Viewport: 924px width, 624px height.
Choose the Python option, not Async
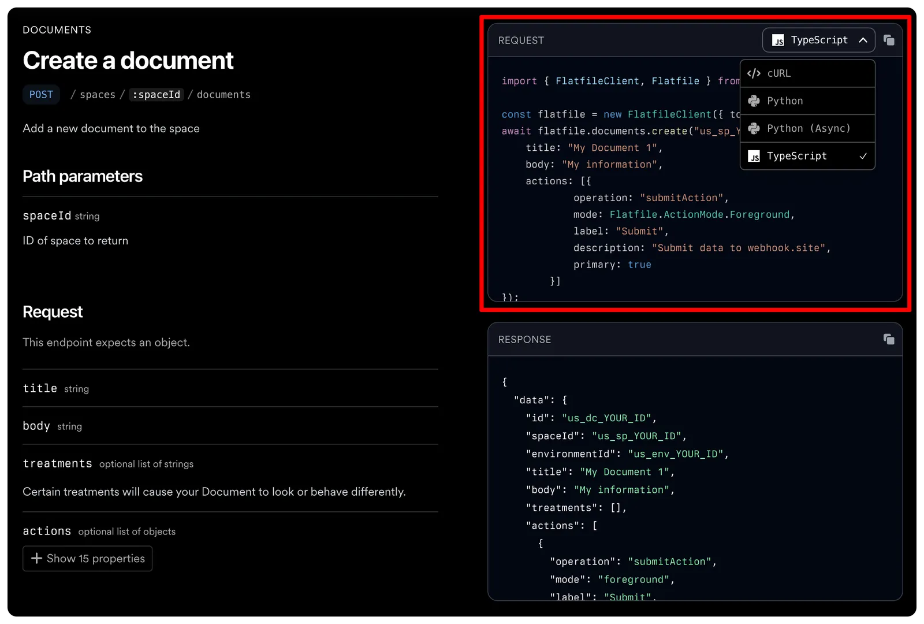click(x=807, y=101)
